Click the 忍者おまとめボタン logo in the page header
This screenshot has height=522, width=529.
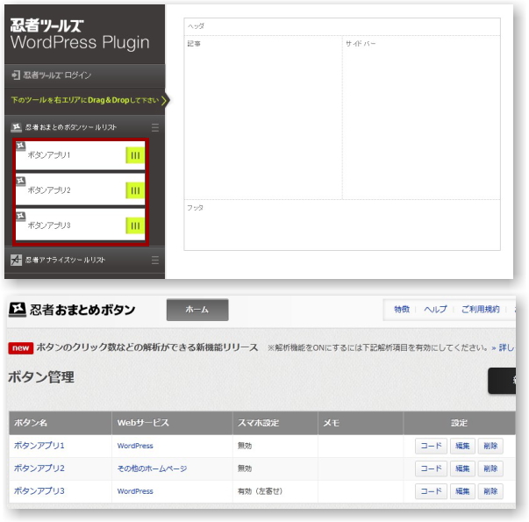tap(18, 310)
